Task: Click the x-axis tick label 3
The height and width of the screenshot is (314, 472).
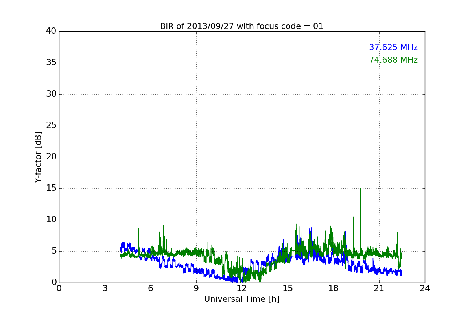Action: [105, 288]
